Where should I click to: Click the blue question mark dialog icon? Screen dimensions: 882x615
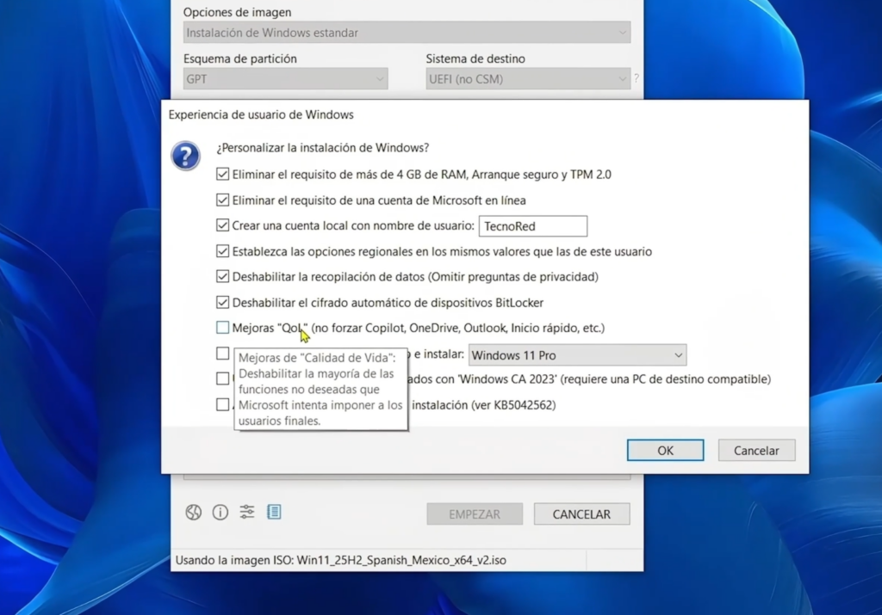[186, 156]
